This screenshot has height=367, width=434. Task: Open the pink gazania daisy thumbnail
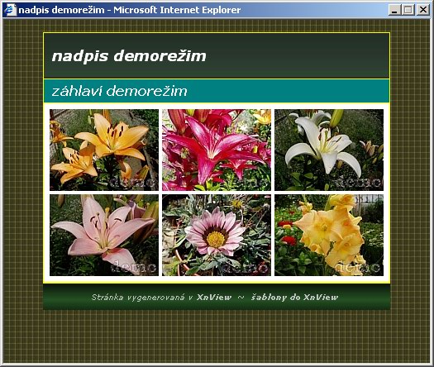[x=217, y=236]
